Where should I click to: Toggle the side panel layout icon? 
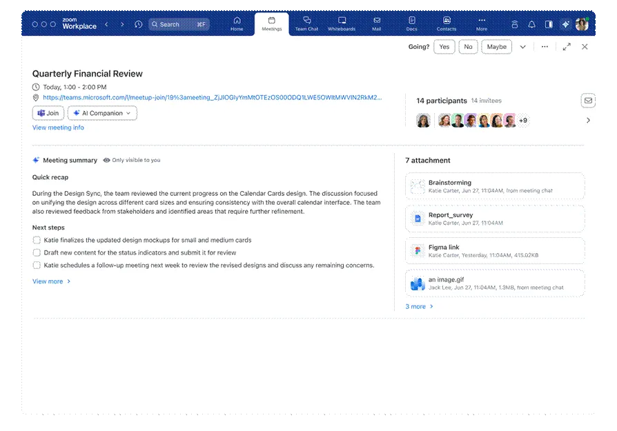tap(549, 24)
